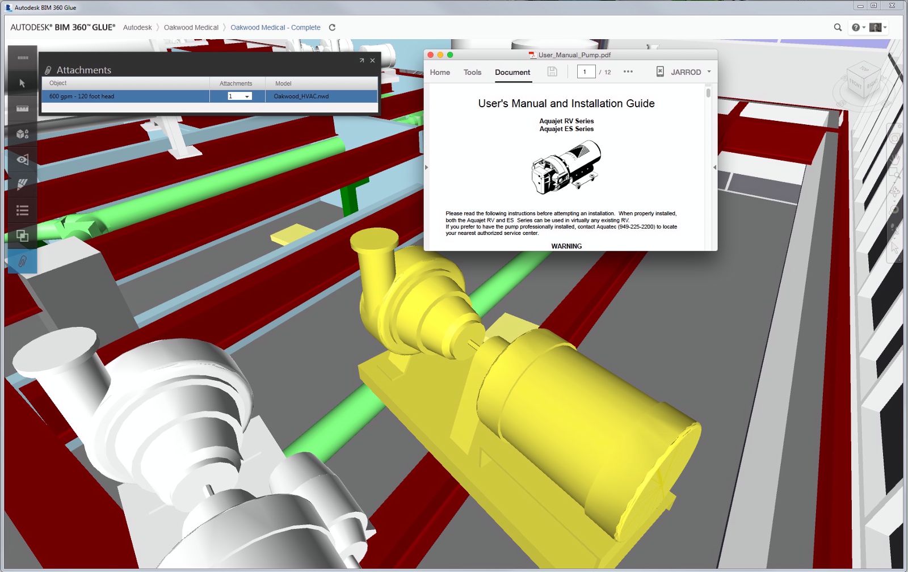
Task: Select the Orbit tool in navigation bar
Action: tap(895, 191)
